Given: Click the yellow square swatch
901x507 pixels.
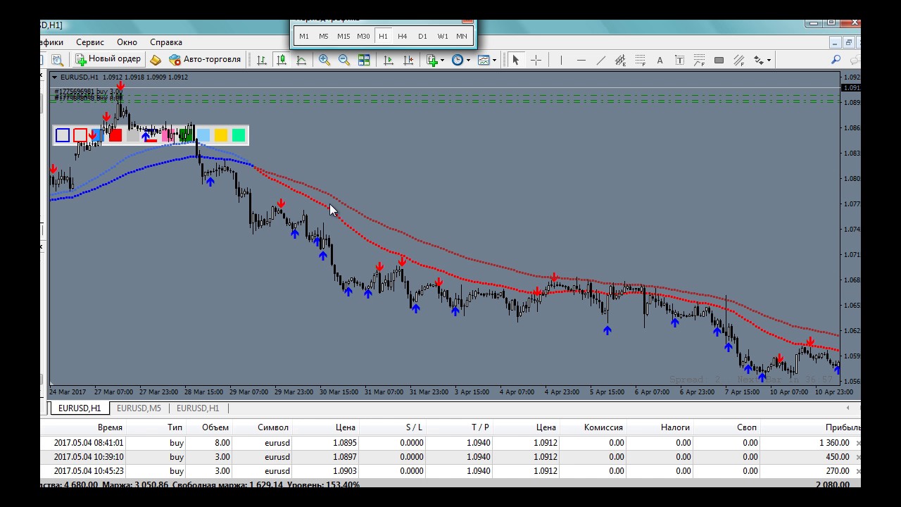Looking at the screenshot, I should click(x=221, y=135).
